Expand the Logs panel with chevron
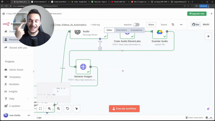 coord(211,118)
